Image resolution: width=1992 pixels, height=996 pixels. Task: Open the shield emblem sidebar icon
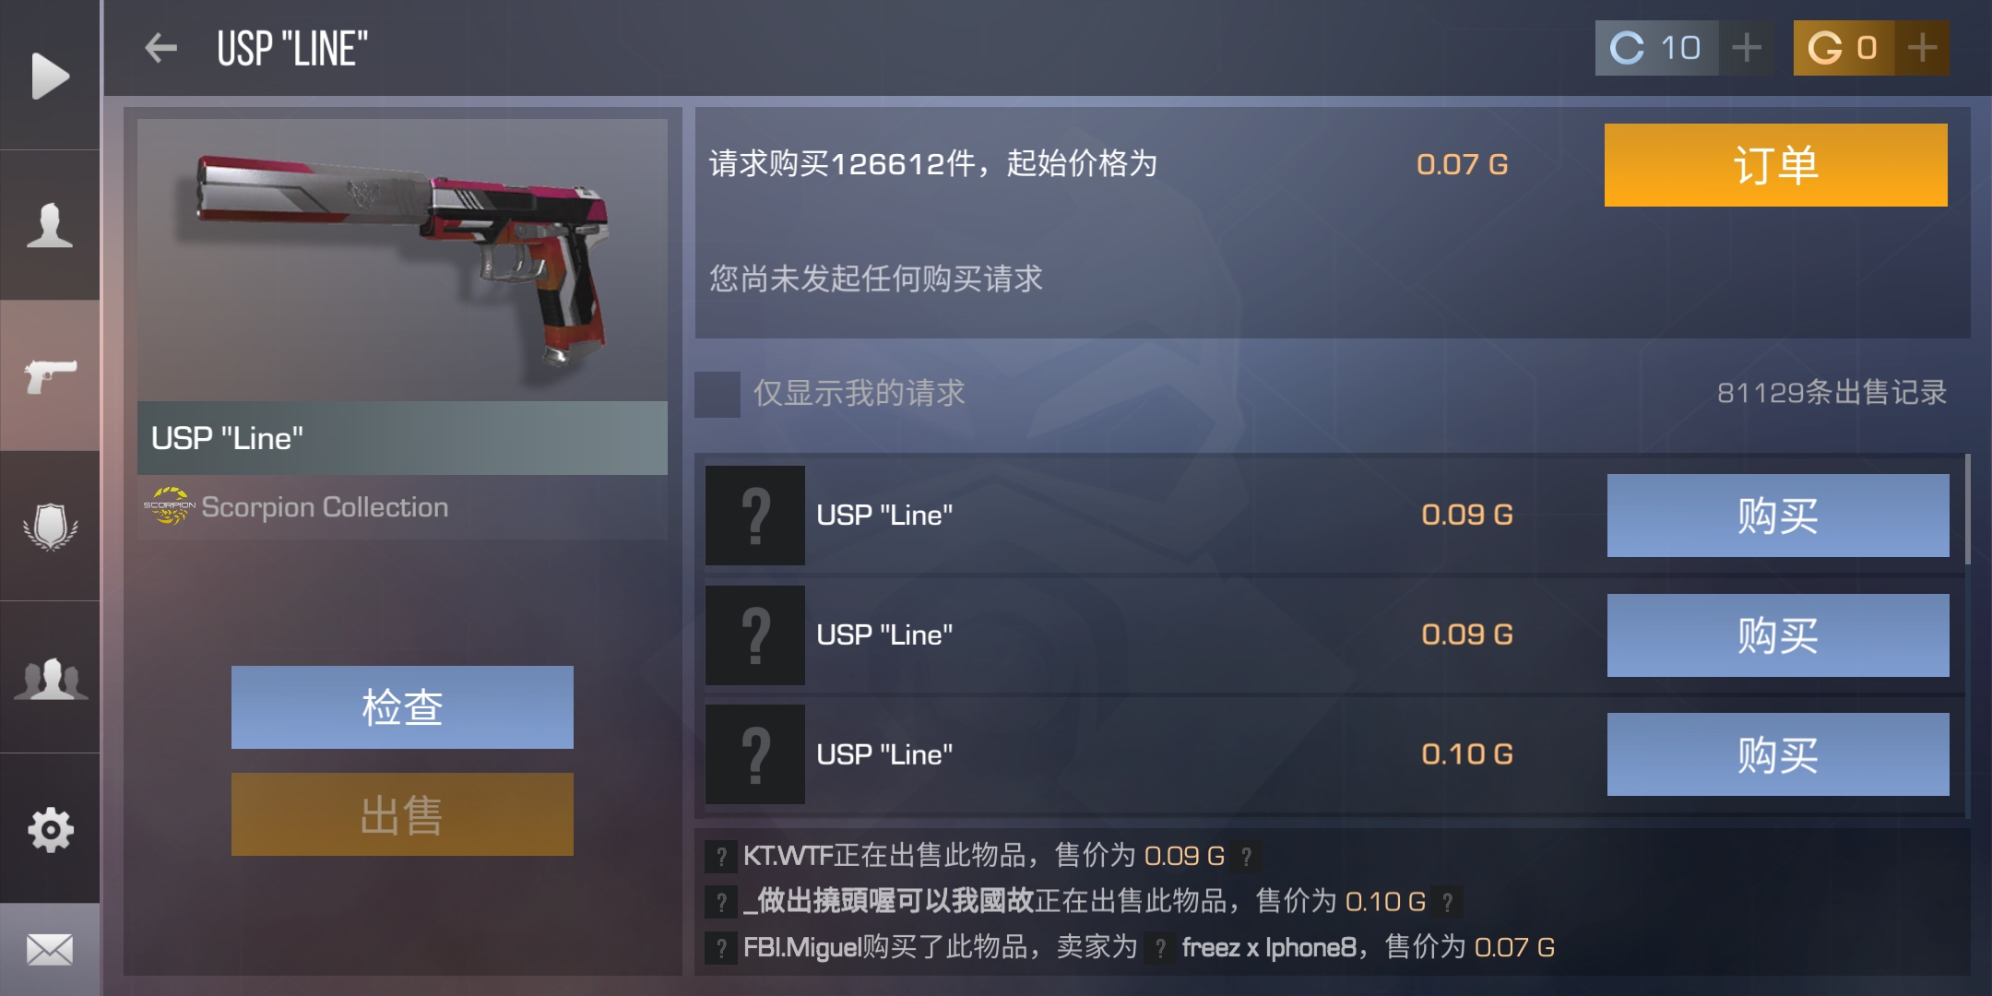(50, 527)
